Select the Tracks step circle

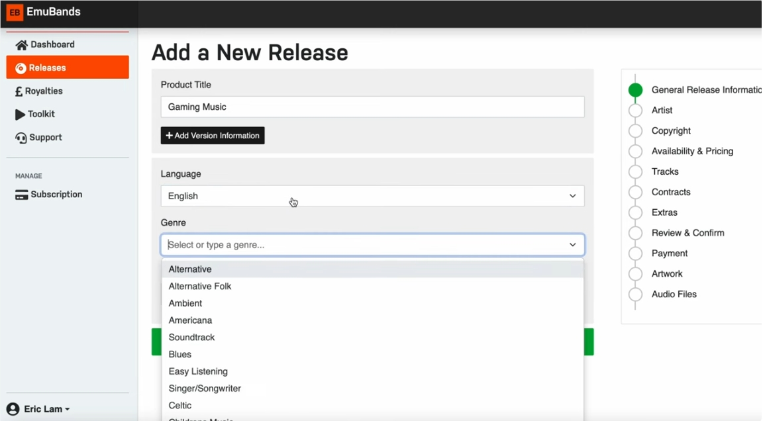coord(635,172)
